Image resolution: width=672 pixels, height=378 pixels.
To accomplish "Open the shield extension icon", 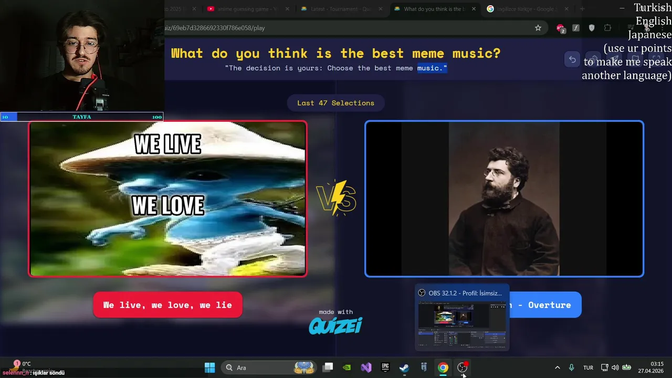I will (592, 28).
